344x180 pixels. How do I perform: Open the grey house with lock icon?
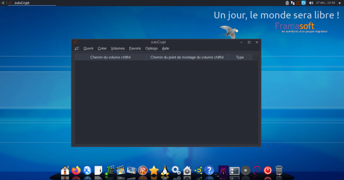click(x=187, y=170)
